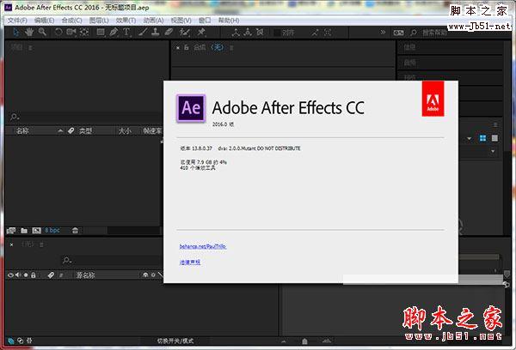This screenshot has width=516, height=350.
Task: Open the 效果(T) menu
Action: click(x=126, y=21)
